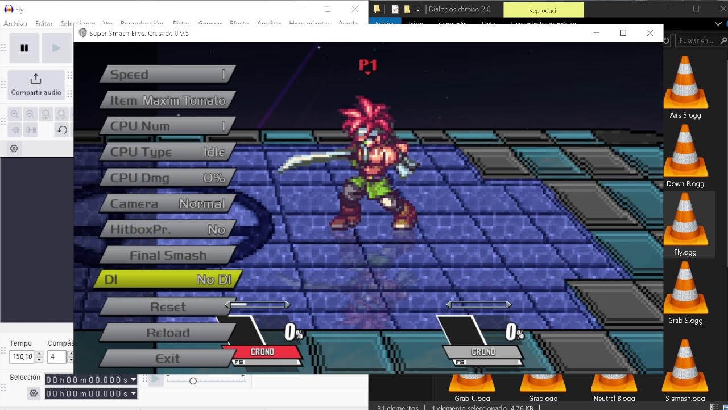
Task: Click Reload in training menu
Action: point(168,333)
